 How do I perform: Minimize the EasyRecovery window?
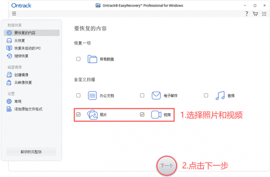pyautogui.click(x=245, y=6)
